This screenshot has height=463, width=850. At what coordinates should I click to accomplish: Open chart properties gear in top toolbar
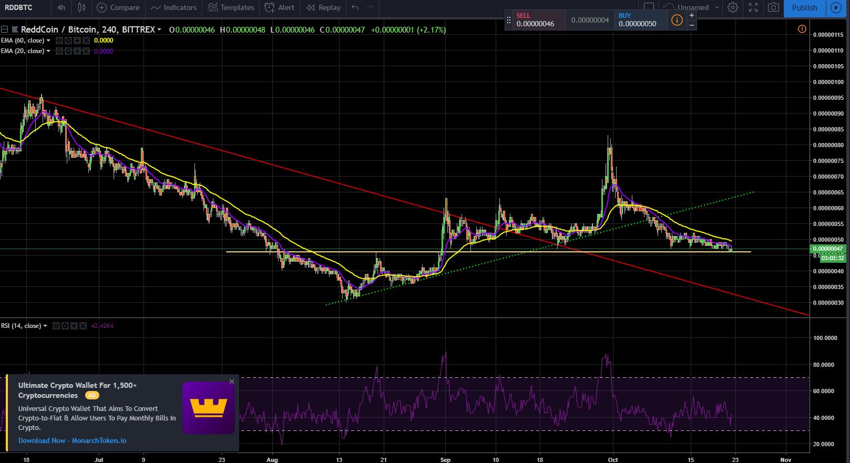(733, 7)
